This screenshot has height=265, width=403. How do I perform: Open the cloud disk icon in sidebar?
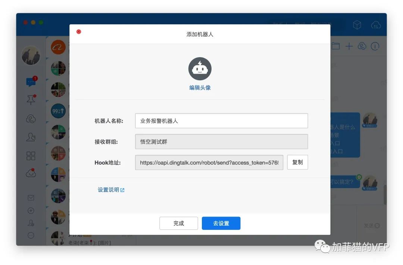click(x=31, y=173)
